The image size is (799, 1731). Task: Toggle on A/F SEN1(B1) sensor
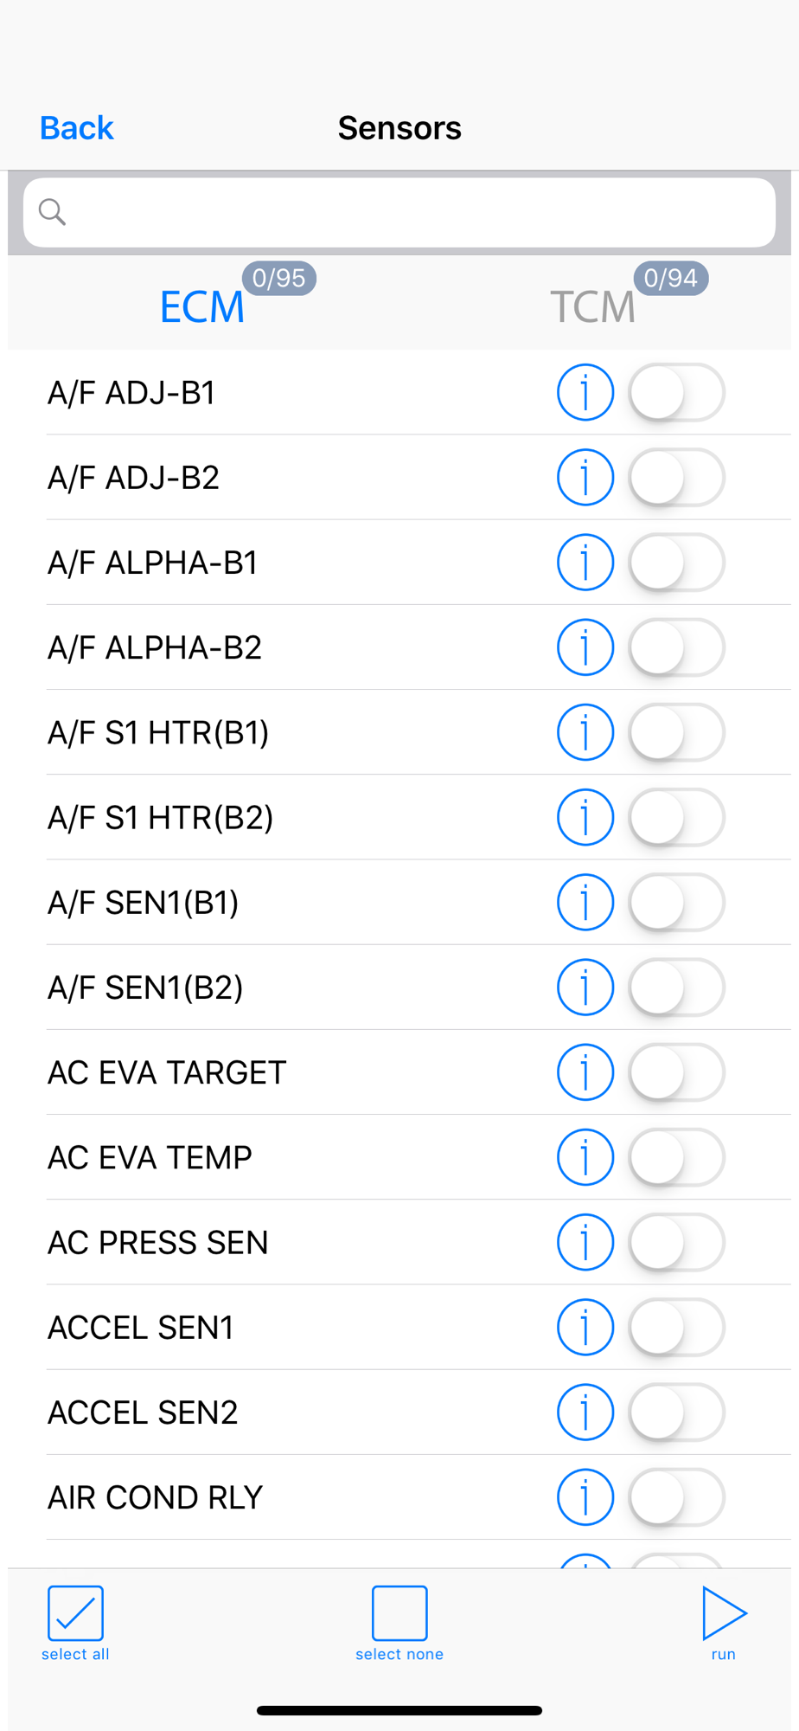coord(676,902)
